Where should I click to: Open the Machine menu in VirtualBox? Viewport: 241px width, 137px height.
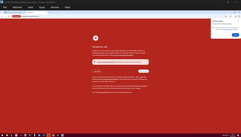pyautogui.click(x=17, y=7)
